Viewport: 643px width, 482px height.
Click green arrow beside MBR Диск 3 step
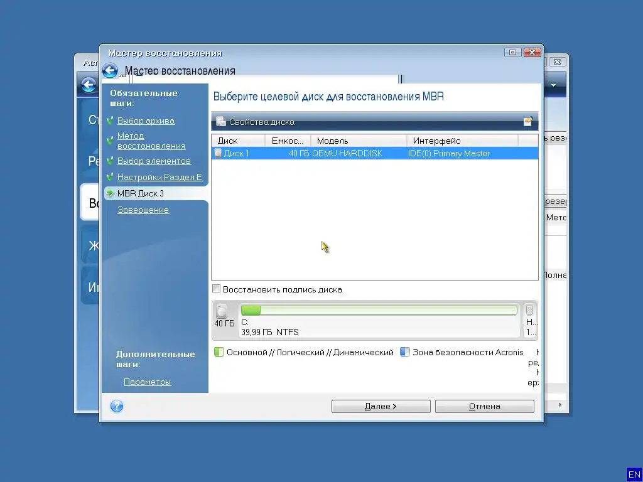click(109, 193)
